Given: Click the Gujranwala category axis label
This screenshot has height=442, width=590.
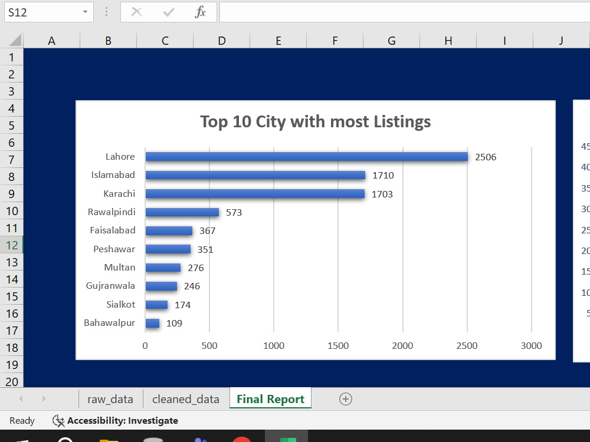Looking at the screenshot, I should [x=110, y=286].
